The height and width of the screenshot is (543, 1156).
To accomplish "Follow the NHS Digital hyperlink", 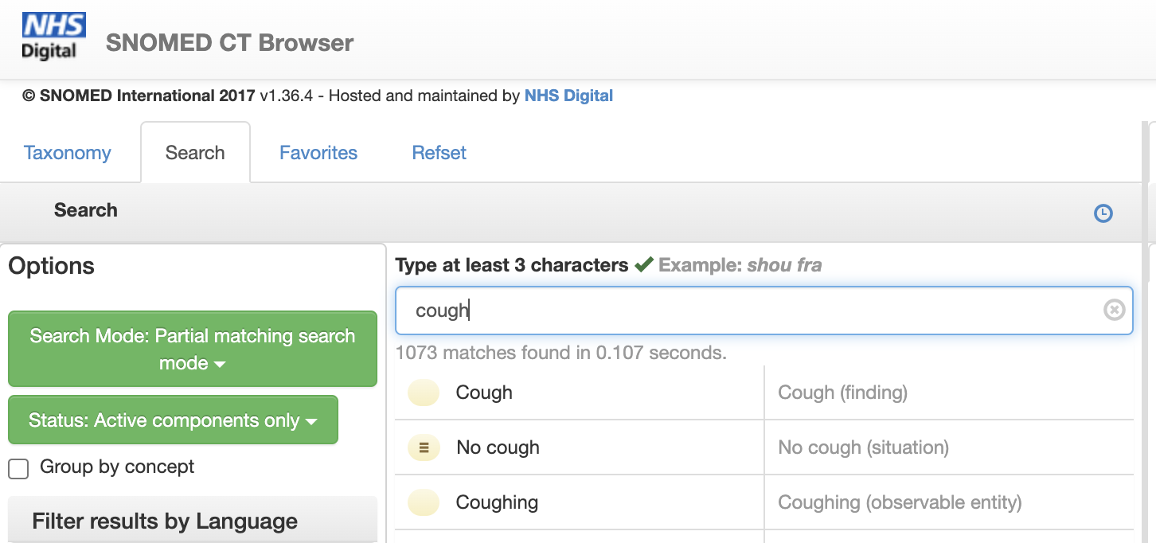I will (568, 96).
